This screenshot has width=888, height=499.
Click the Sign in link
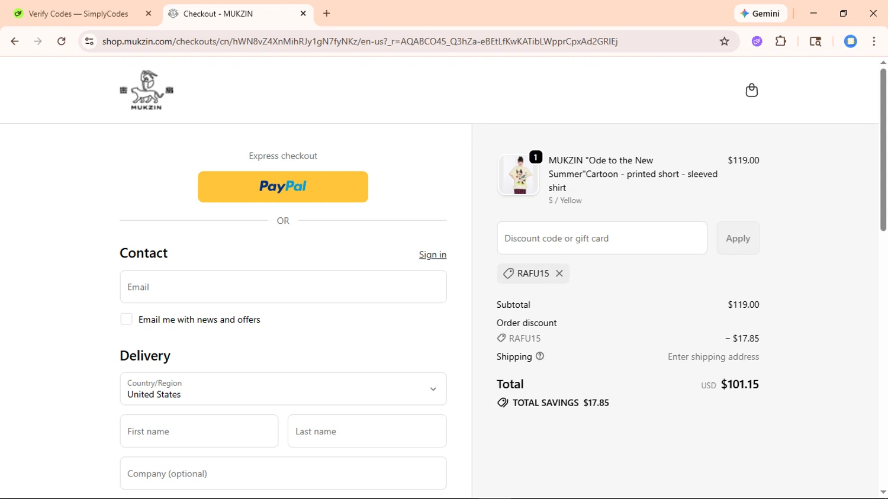point(433,255)
